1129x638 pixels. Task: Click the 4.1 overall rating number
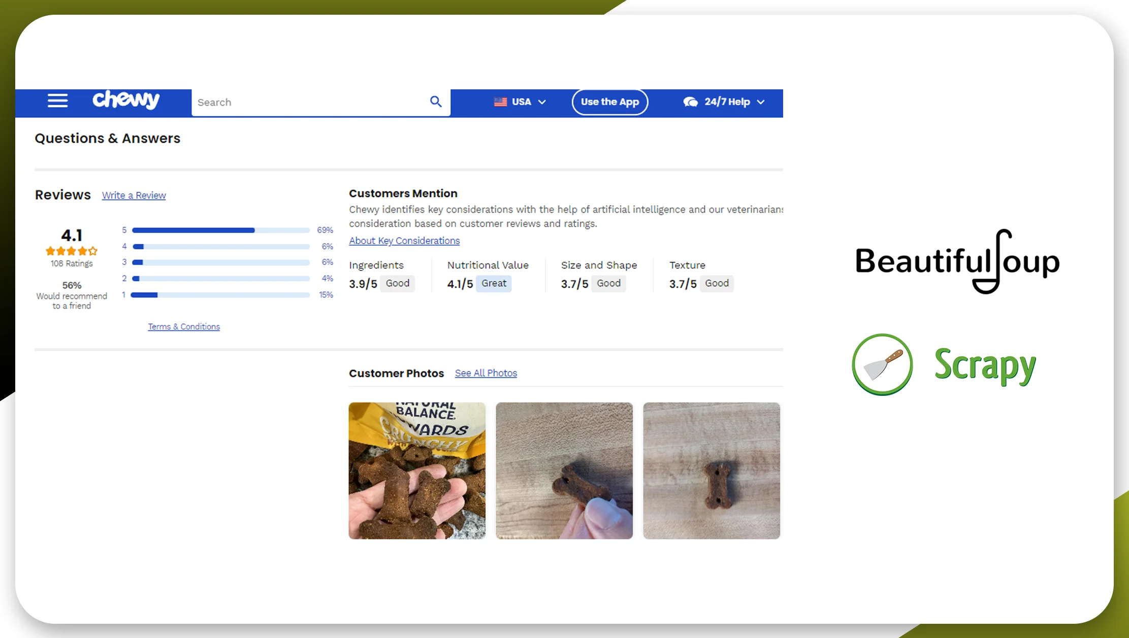tap(72, 235)
